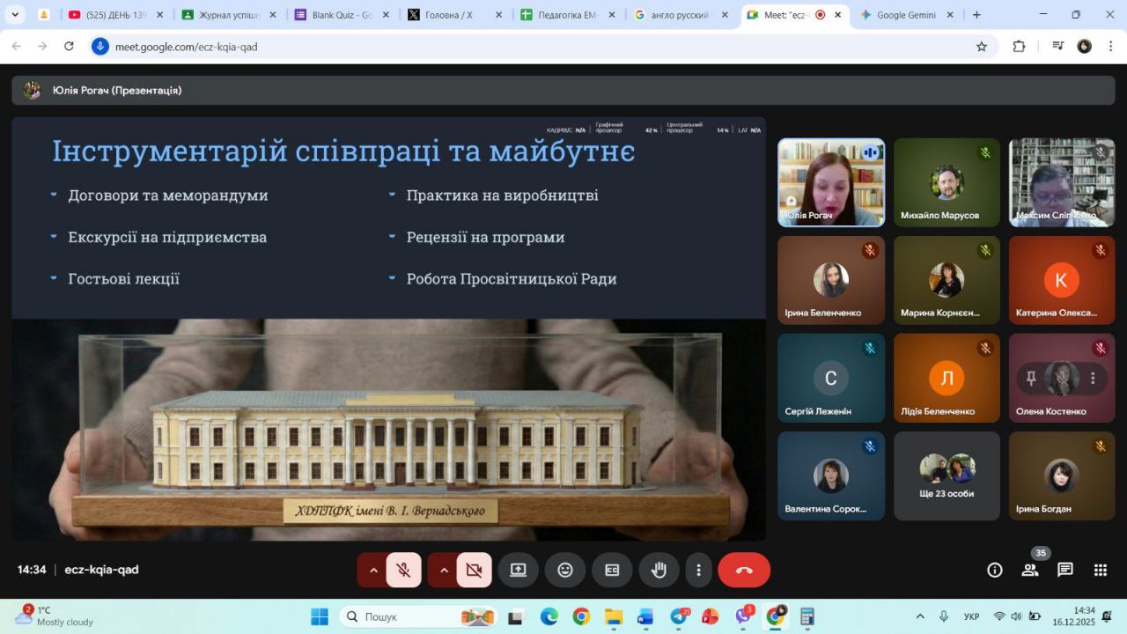Open the in-call chat panel
The width and height of the screenshot is (1127, 634).
pyautogui.click(x=1065, y=570)
